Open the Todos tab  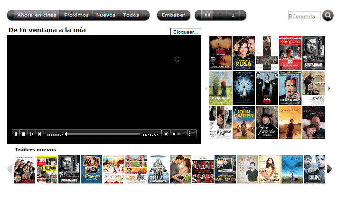131,15
